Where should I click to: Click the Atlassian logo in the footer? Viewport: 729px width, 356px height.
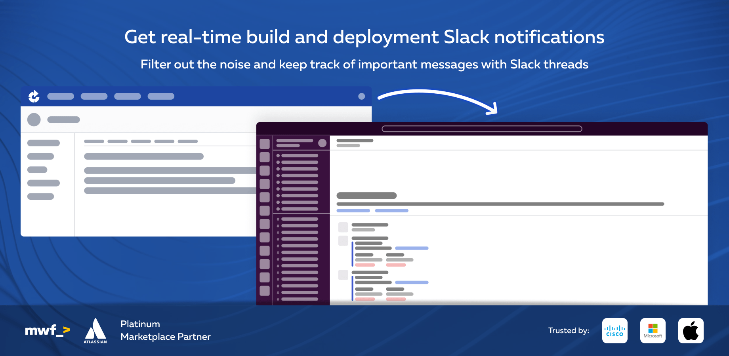[x=95, y=331]
